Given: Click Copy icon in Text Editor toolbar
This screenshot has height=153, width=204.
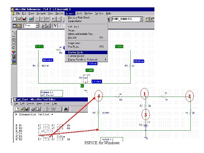Looking at the screenshot, I should (x=50, y=109).
